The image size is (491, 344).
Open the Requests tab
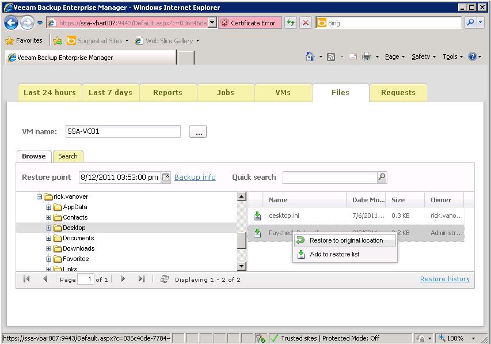tap(398, 93)
